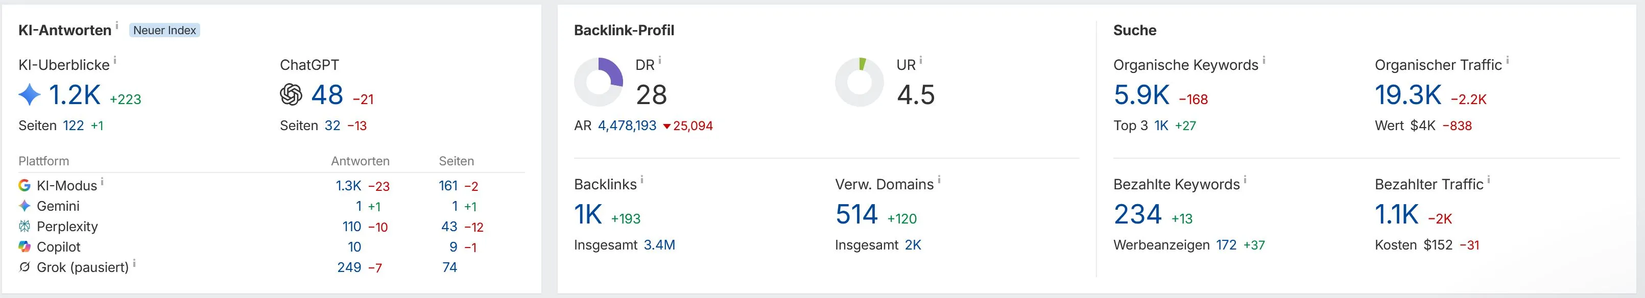Open the KI-Überblicke 1.2K value

pos(75,95)
